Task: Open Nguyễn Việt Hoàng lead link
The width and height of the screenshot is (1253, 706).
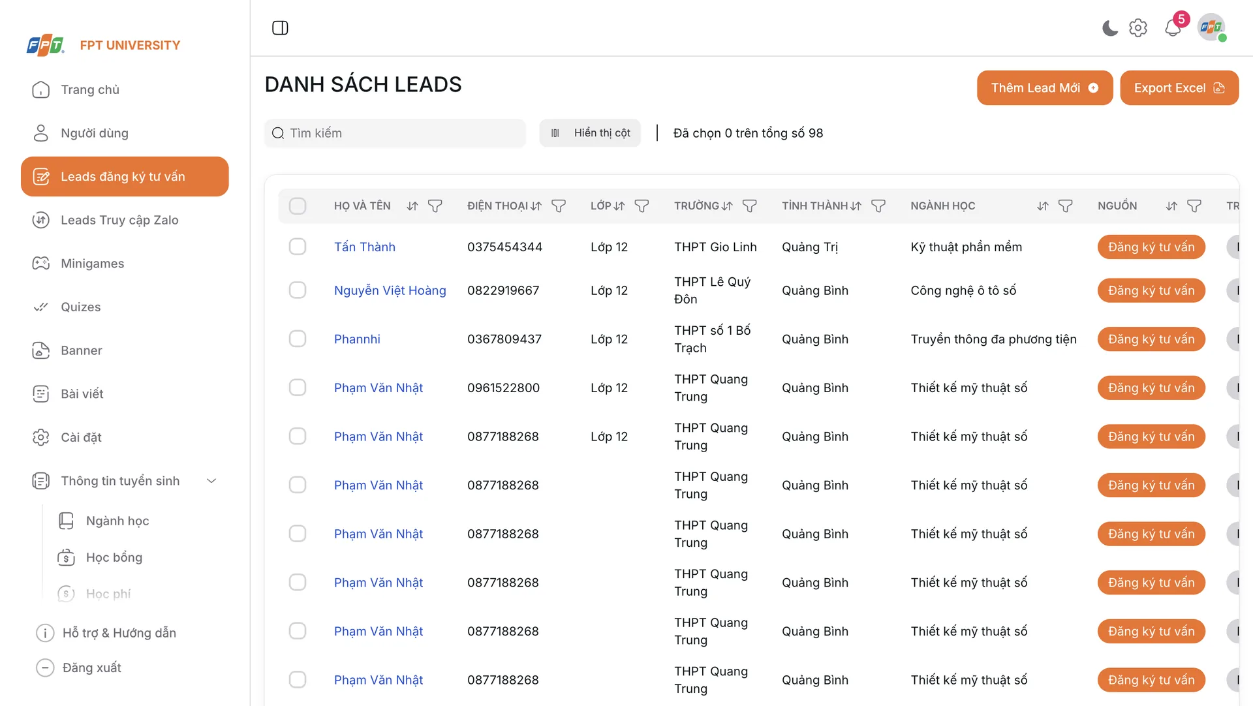Action: click(x=390, y=290)
